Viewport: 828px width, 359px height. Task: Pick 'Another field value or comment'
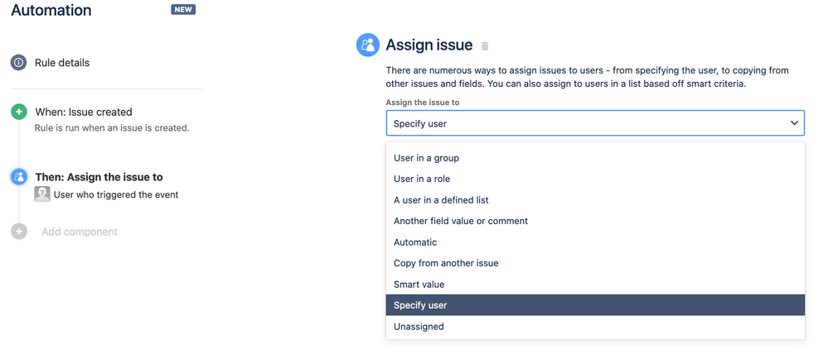point(460,221)
